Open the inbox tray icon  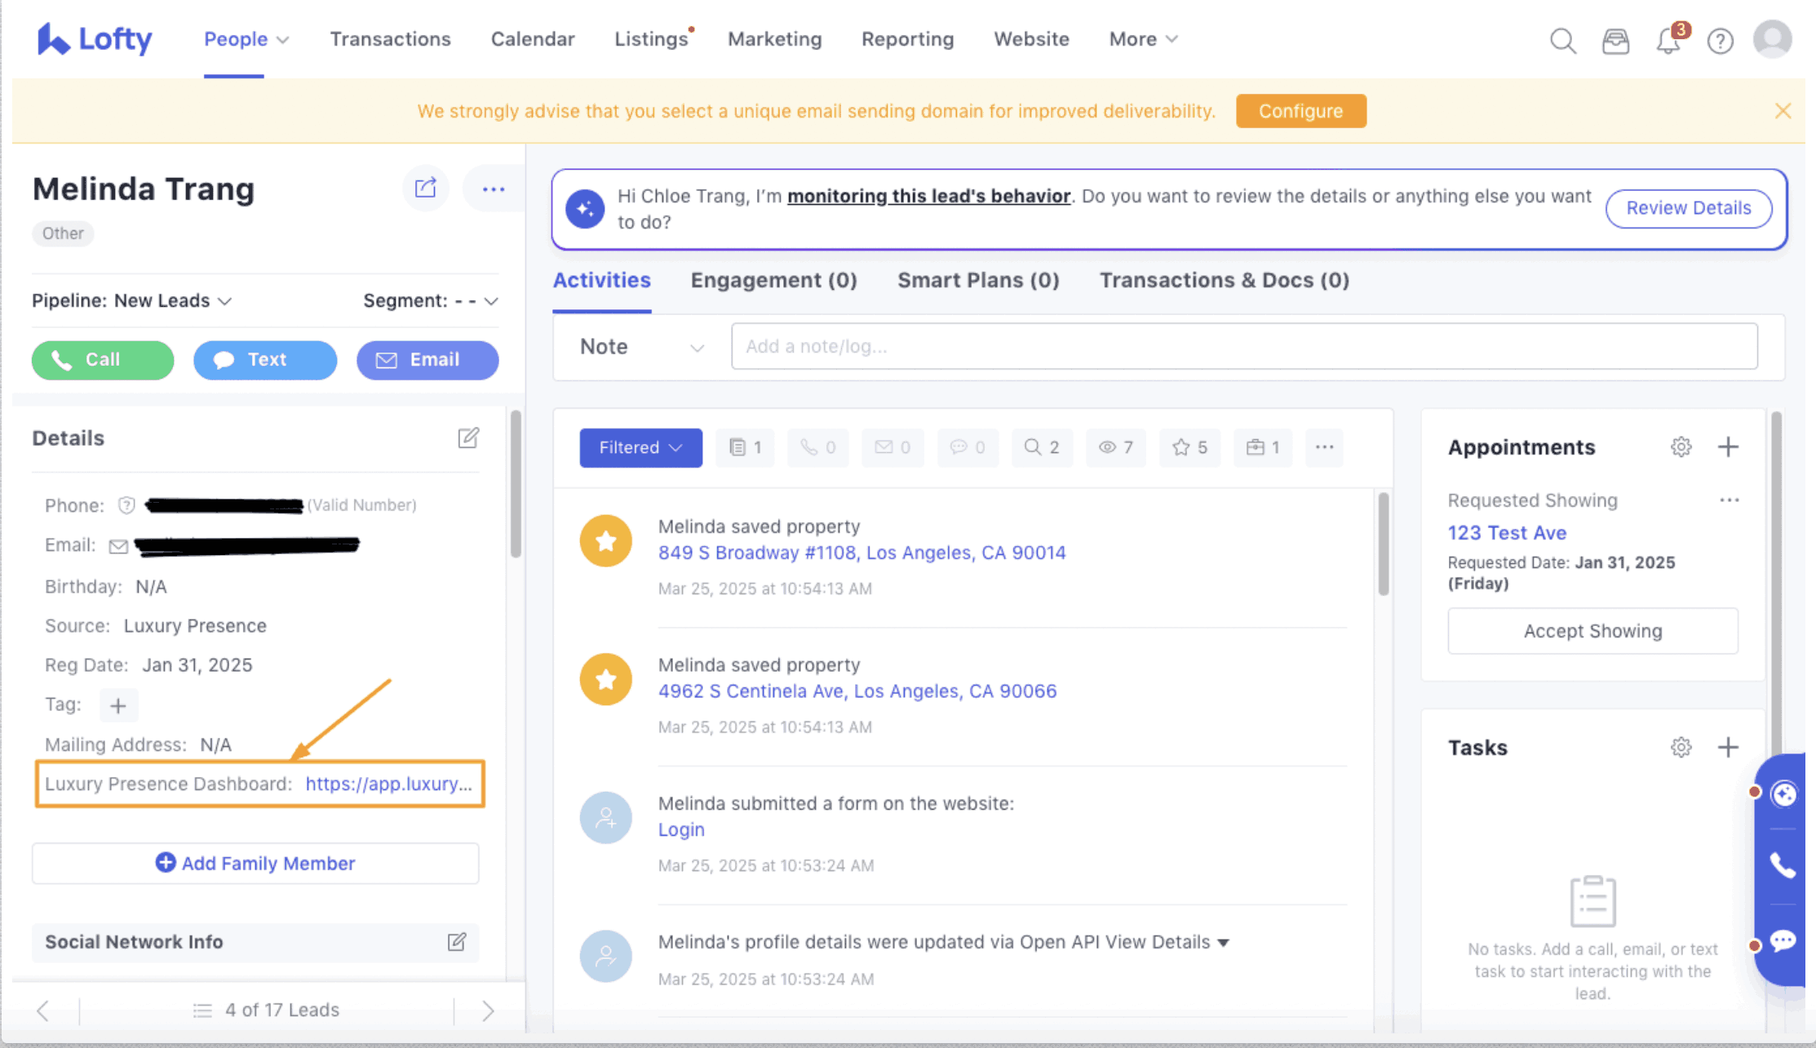coord(1615,41)
